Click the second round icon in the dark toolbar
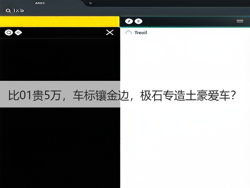 point(138,21)
